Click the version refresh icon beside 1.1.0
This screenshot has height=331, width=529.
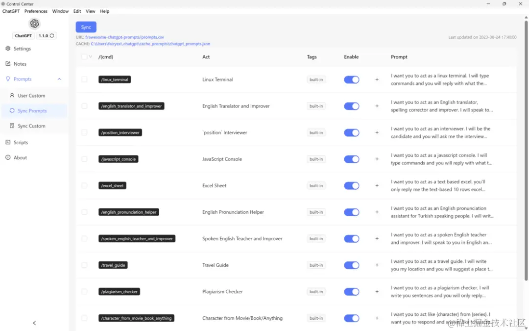(51, 36)
